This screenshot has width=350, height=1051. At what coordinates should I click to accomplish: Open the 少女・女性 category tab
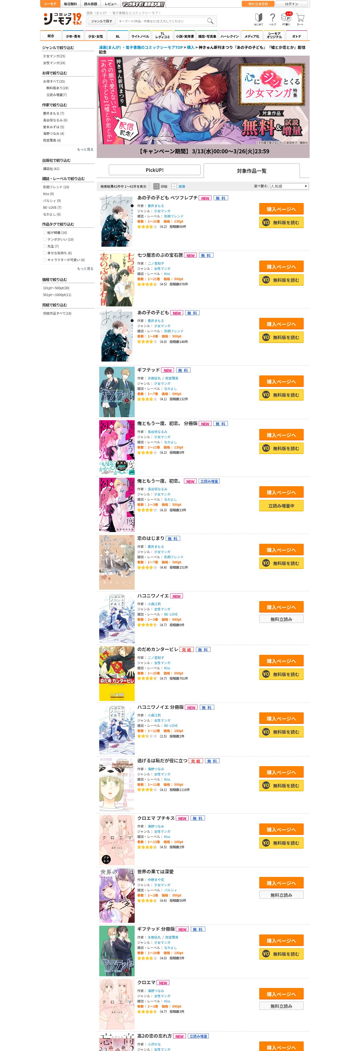coord(96,36)
